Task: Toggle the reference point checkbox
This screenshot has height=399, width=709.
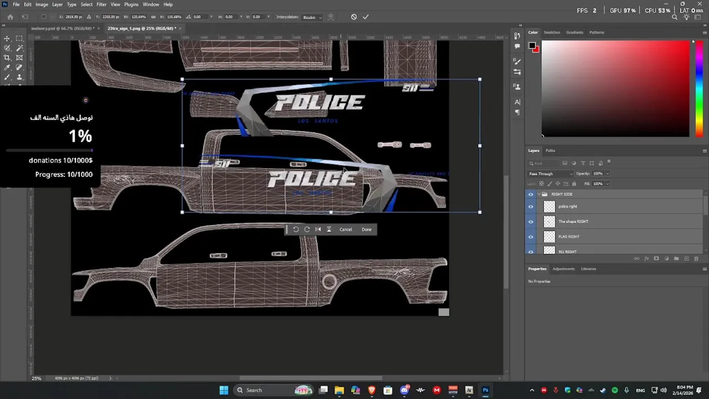Action: [x=44, y=17]
